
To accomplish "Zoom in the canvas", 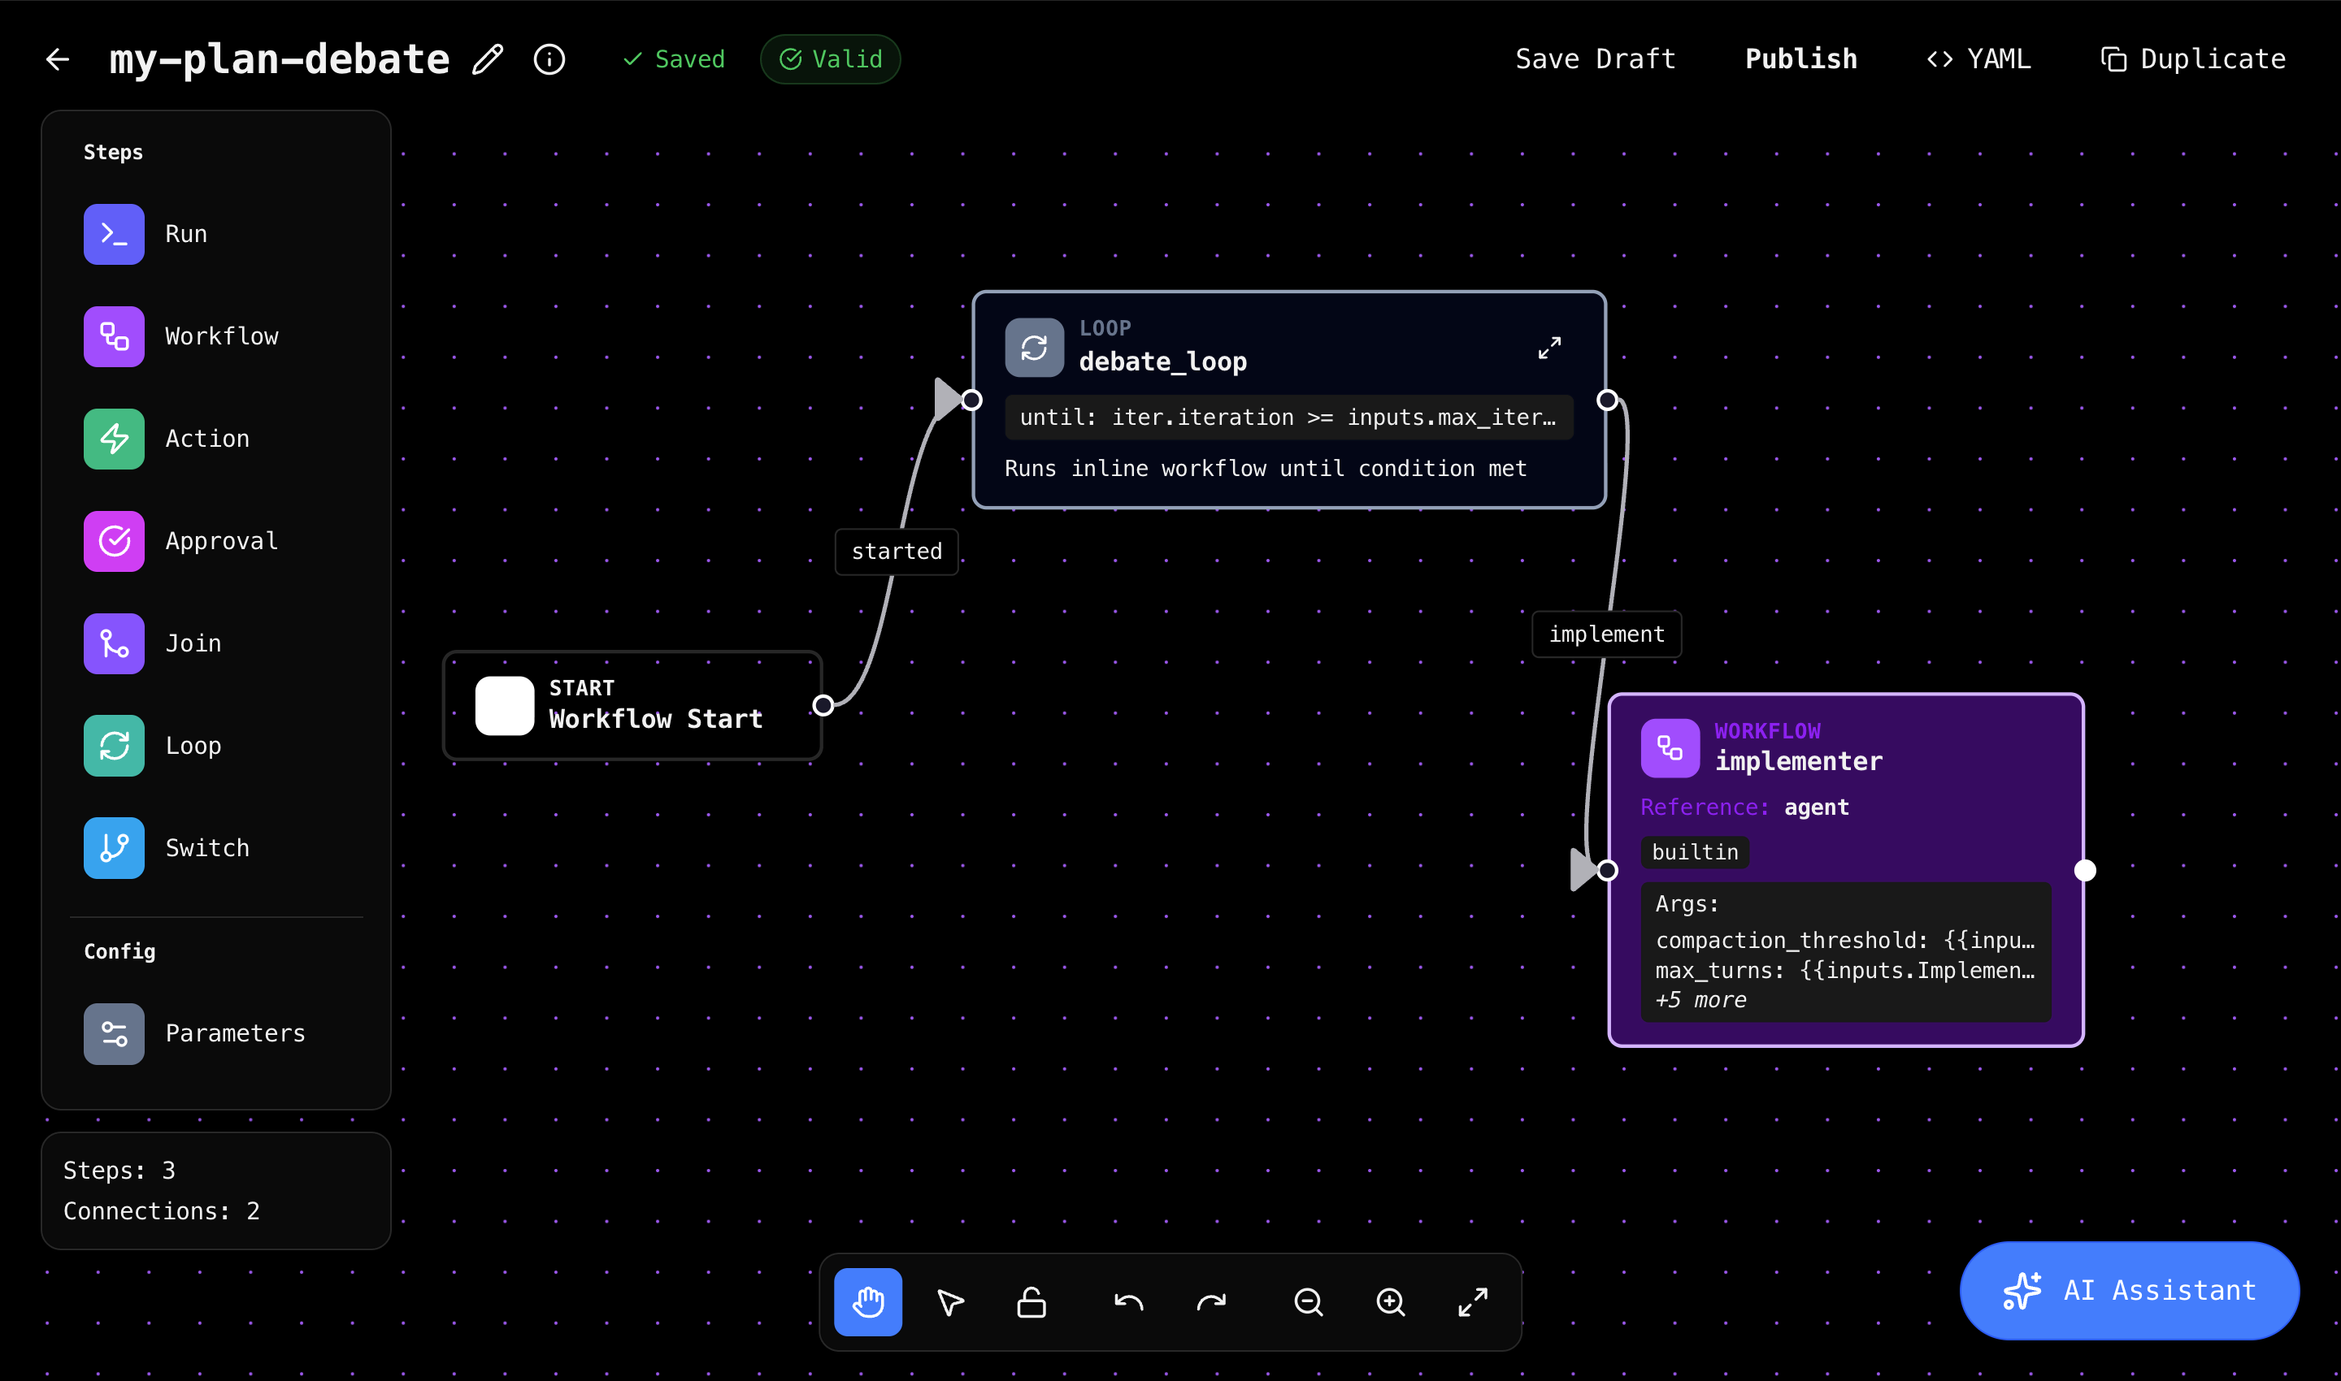I will click(1390, 1302).
